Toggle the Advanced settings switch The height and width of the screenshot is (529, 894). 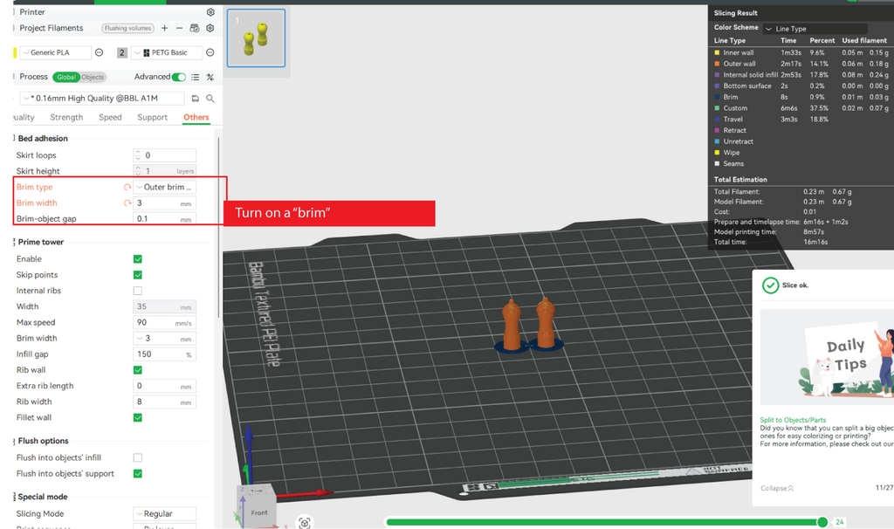point(179,77)
